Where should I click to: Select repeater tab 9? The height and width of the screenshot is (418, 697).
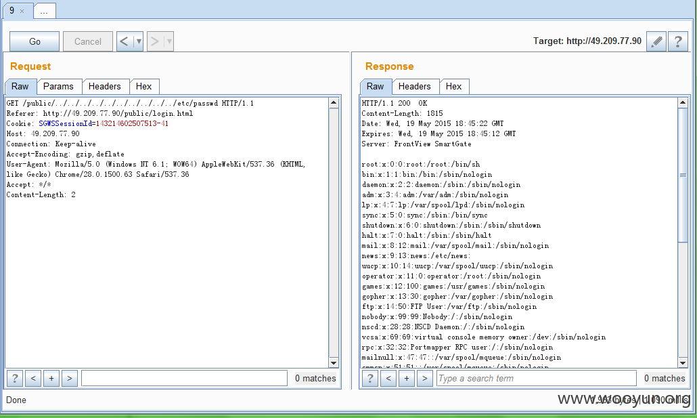pos(12,10)
